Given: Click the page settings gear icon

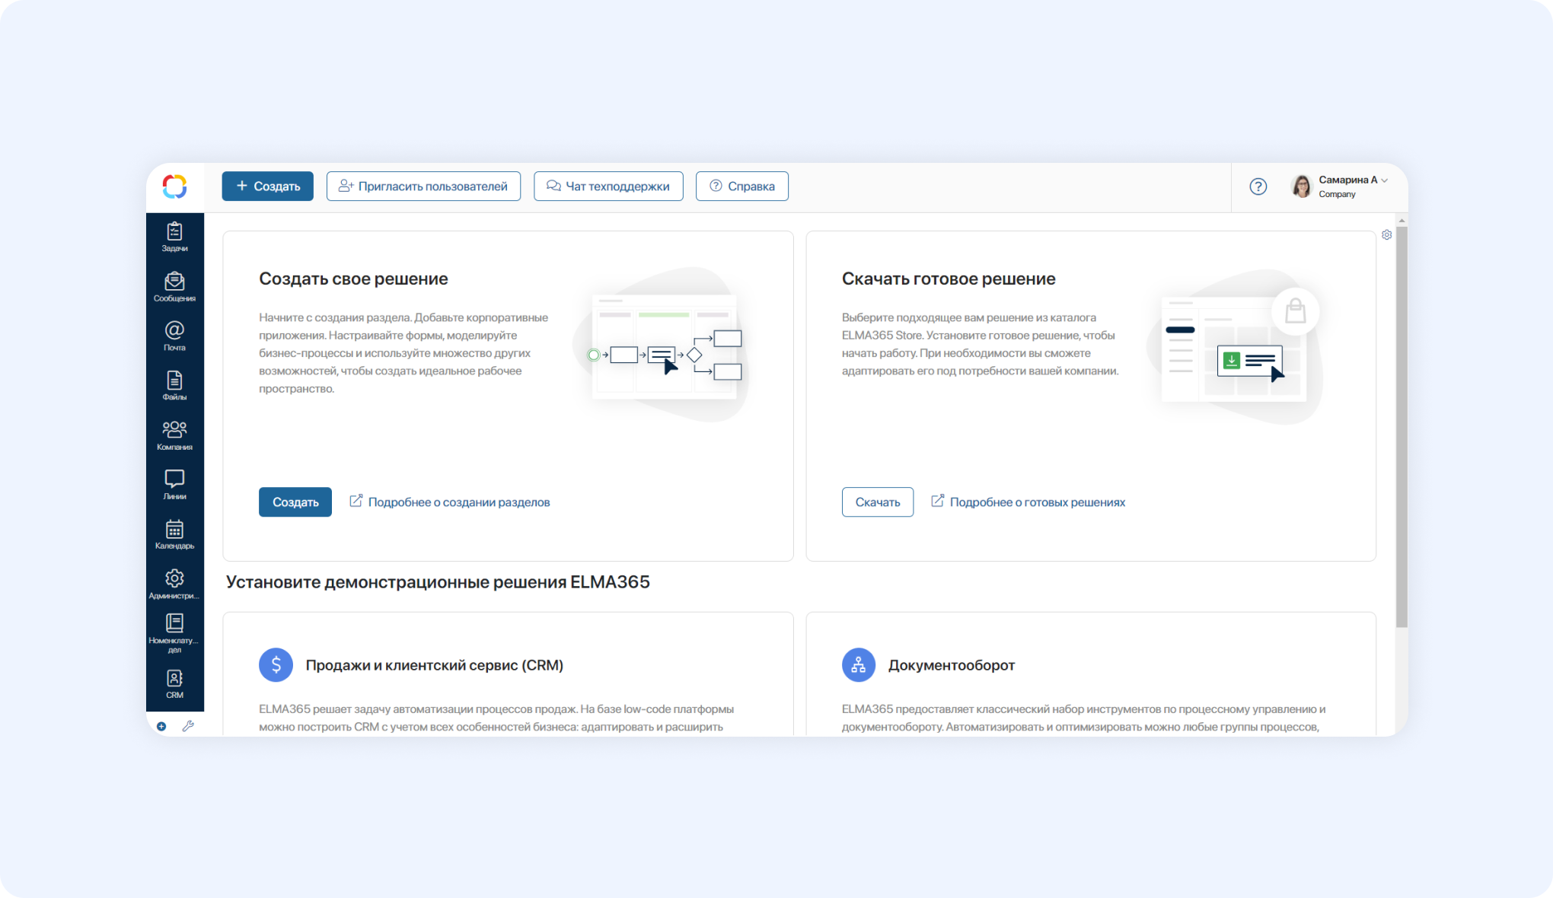Looking at the screenshot, I should [1387, 235].
